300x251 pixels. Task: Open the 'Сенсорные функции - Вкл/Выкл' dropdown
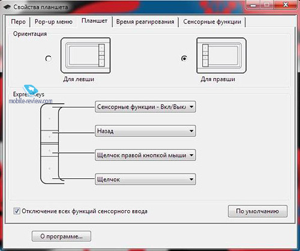145,107
